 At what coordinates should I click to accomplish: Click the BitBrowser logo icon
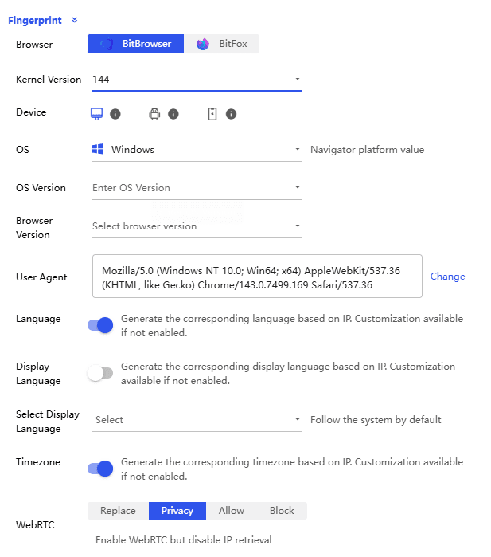[107, 44]
